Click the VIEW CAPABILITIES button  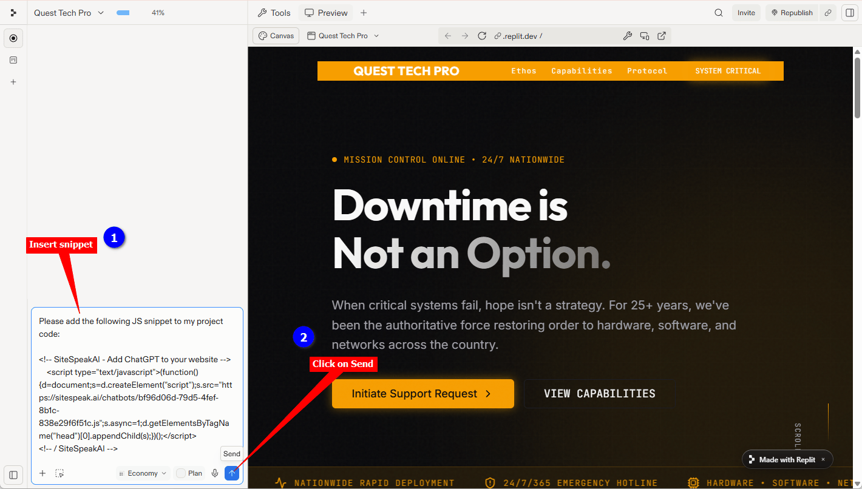(600, 394)
